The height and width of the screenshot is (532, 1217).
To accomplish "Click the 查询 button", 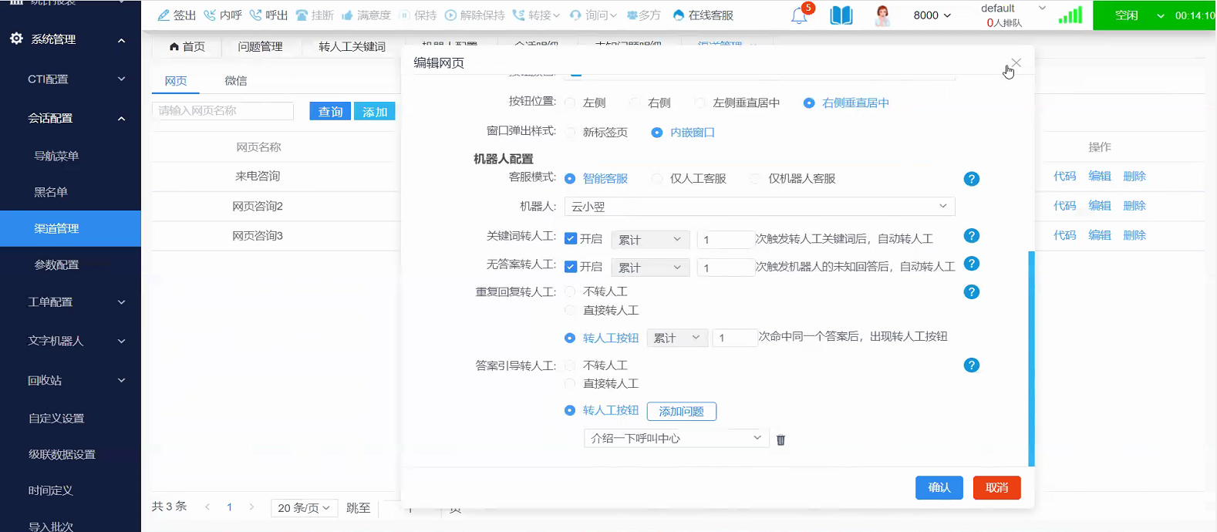I will (x=330, y=112).
